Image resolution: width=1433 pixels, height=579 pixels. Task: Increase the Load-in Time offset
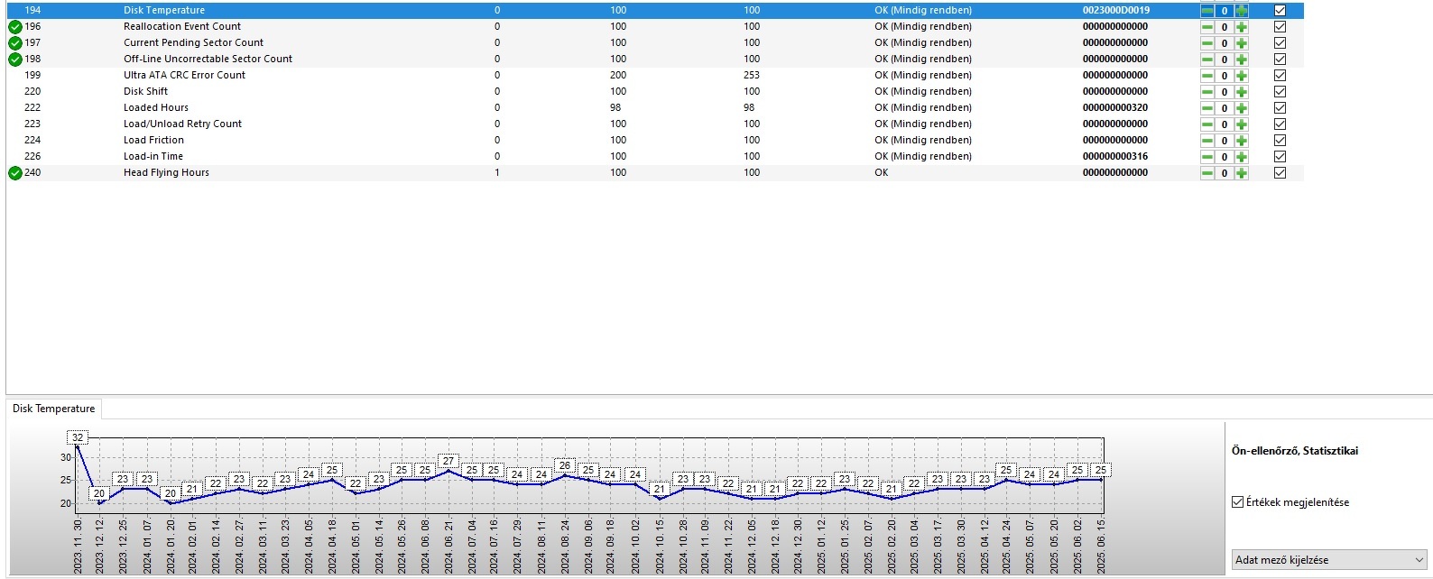(1242, 157)
